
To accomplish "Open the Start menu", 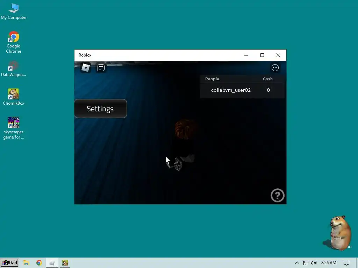I will [9, 263].
